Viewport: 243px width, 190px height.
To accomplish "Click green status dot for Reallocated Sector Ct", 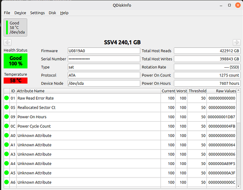I will tap(6, 107).
